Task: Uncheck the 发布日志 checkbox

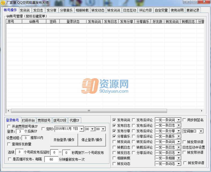Action: pyautogui.click(x=114, y=126)
